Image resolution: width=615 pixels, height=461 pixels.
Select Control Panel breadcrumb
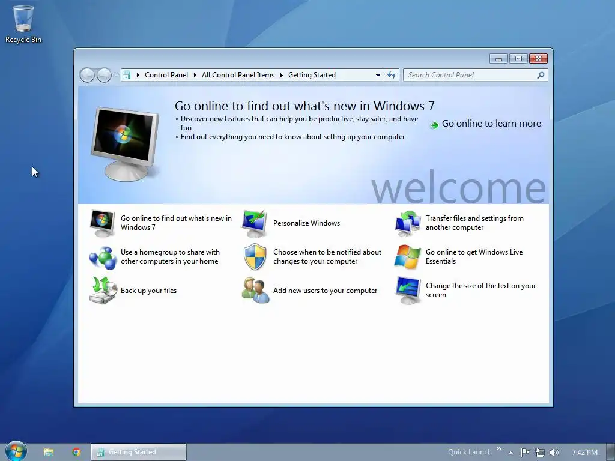click(x=166, y=75)
